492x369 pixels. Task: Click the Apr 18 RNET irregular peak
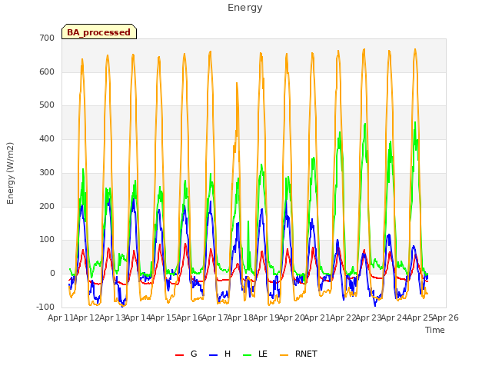tap(237, 84)
